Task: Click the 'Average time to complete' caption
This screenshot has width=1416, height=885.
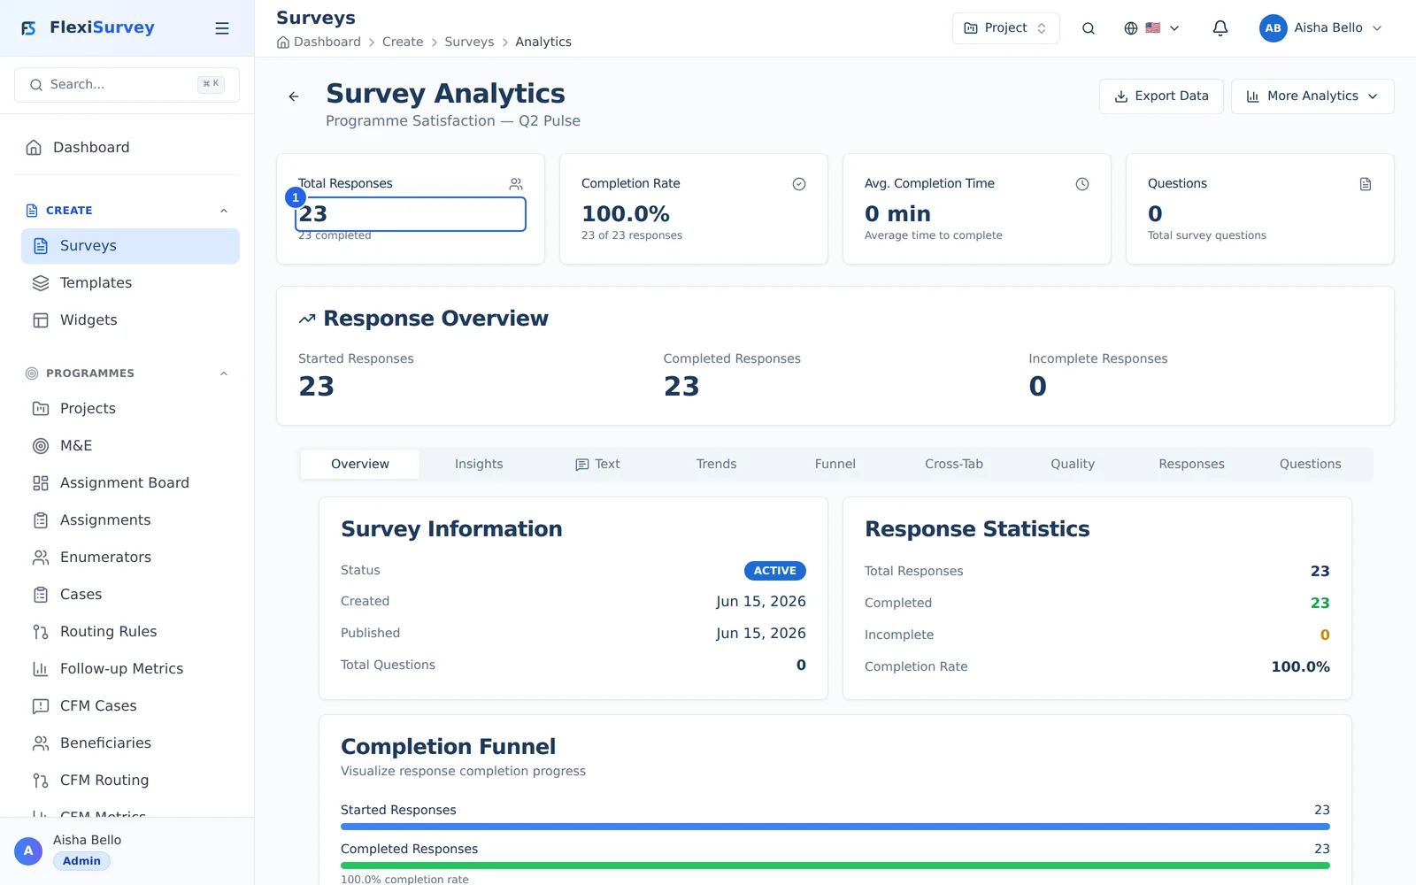Action: pos(933,235)
